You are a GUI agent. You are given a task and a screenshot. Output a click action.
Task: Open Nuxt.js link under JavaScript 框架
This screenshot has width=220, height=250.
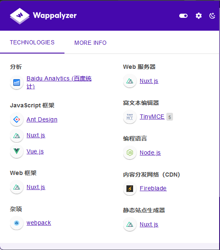pos(36,135)
